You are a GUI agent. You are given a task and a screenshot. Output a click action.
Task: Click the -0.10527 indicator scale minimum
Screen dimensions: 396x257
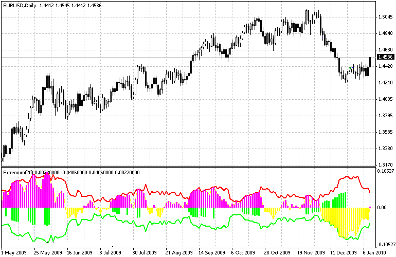386,244
